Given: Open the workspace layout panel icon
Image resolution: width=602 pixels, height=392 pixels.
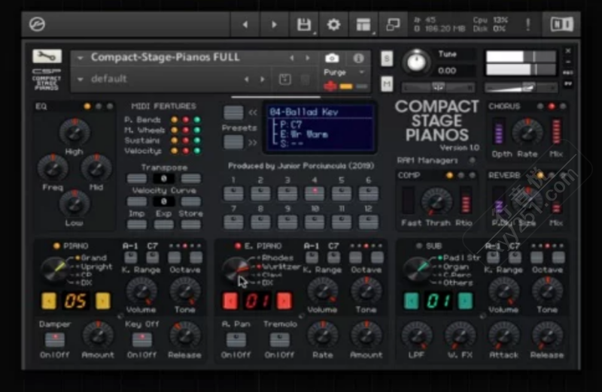Looking at the screenshot, I should point(363,25).
